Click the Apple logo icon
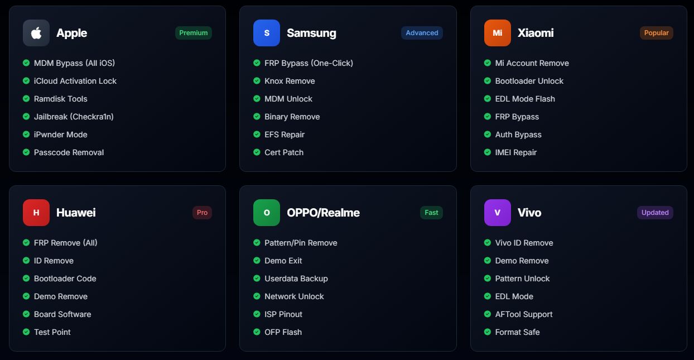This screenshot has width=694, height=360. pyautogui.click(x=36, y=33)
